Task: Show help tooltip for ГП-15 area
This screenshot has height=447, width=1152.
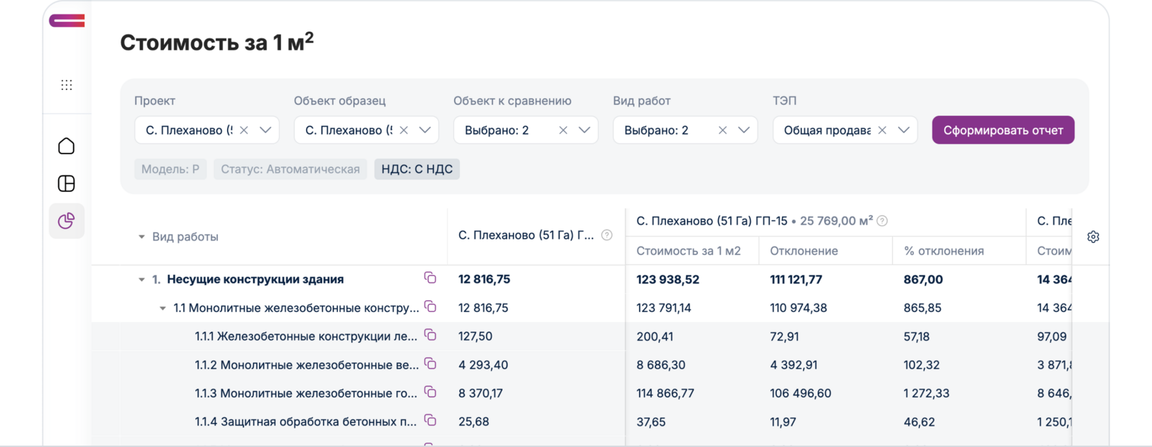Action: coord(883,221)
